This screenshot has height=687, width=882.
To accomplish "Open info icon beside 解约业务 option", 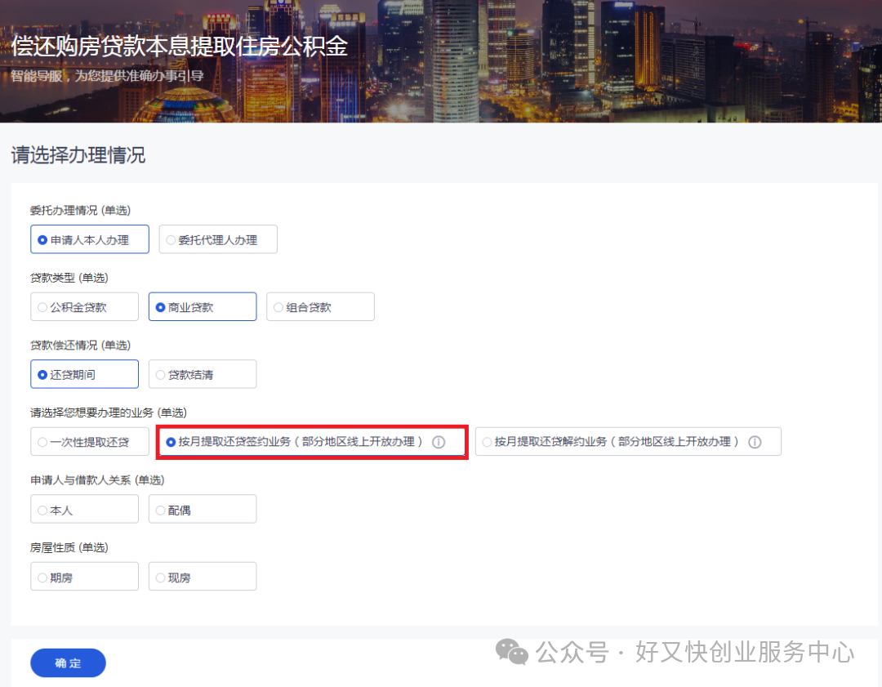I will 755,442.
